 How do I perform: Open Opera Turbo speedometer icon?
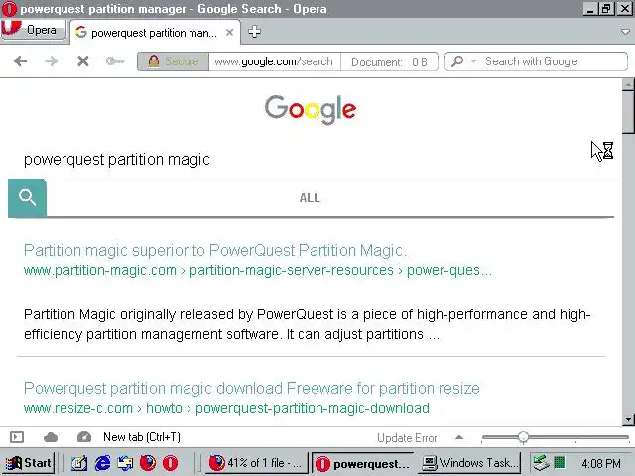(x=83, y=437)
